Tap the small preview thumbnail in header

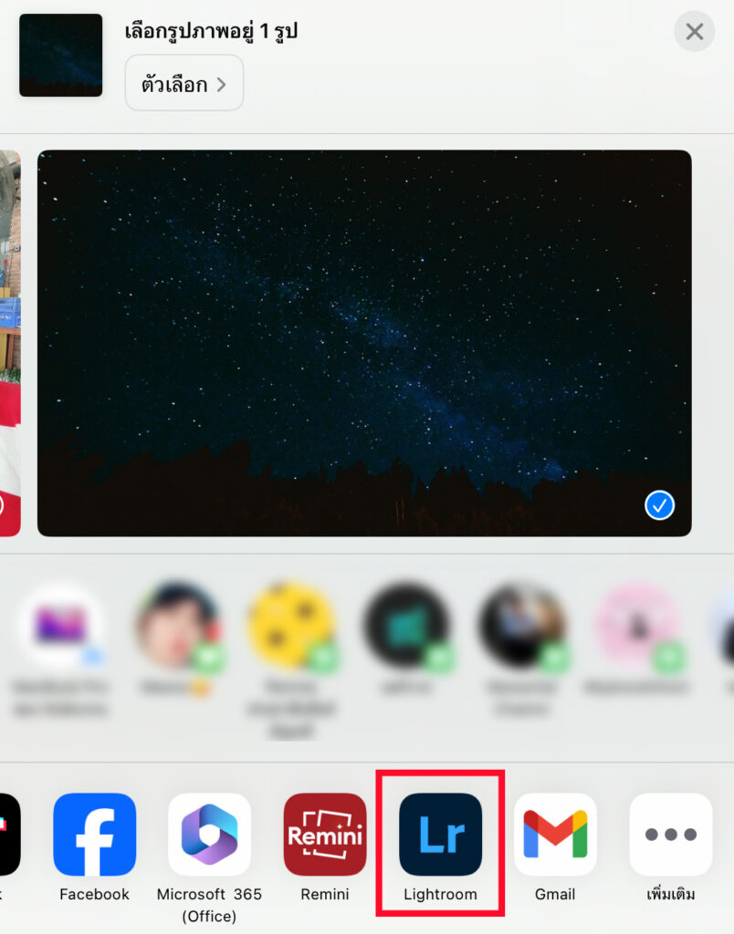click(61, 56)
